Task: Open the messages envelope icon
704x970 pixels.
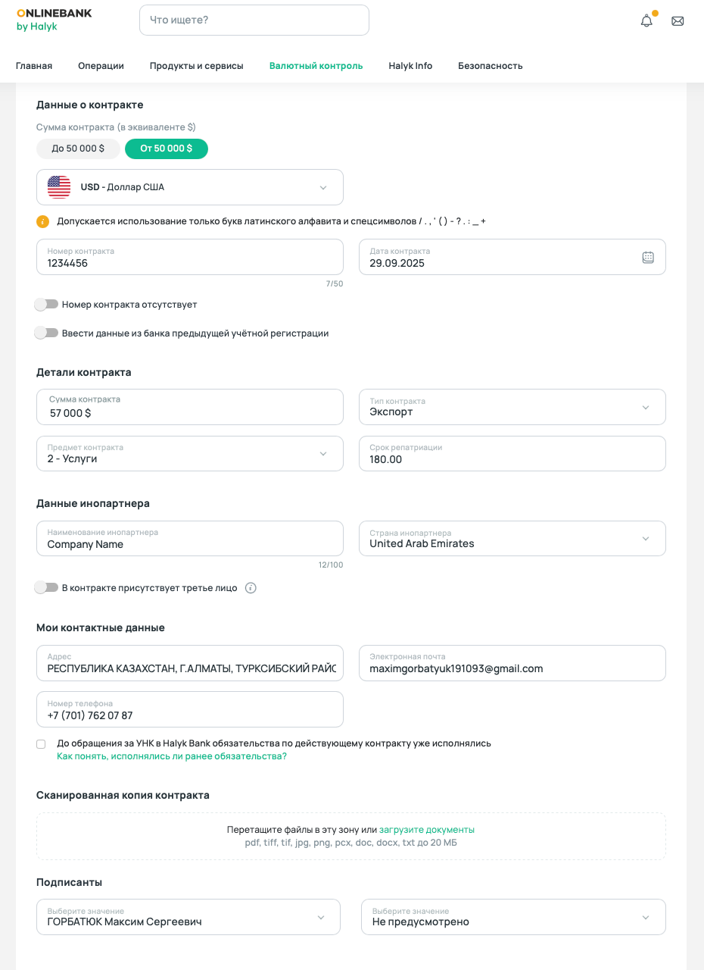Action: 678,21
